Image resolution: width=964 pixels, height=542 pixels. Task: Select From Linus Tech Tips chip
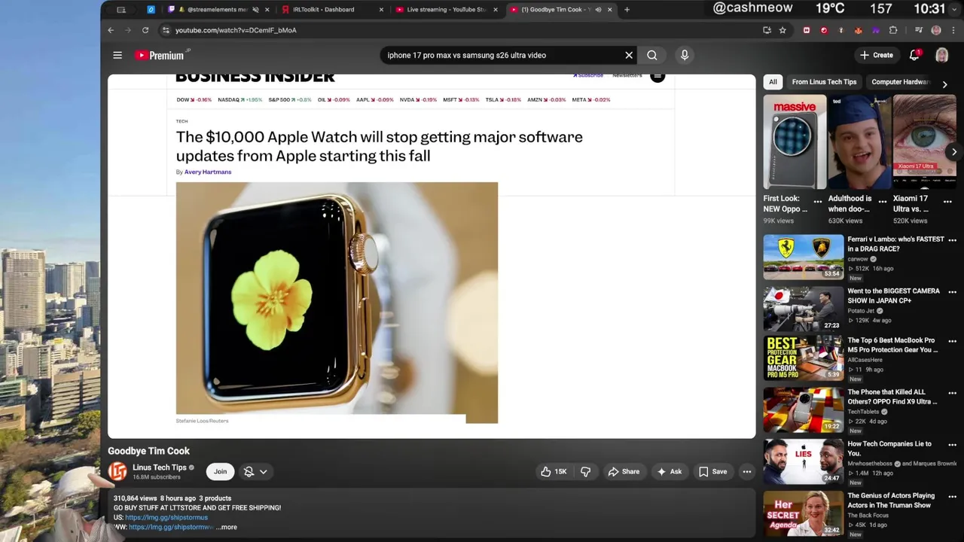click(x=824, y=82)
